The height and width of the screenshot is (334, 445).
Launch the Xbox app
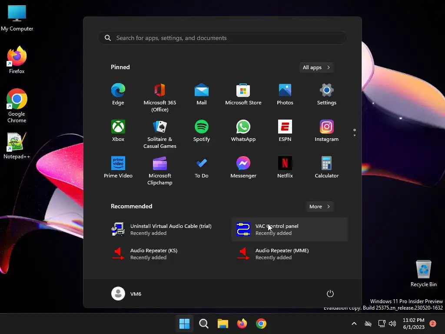click(x=118, y=130)
